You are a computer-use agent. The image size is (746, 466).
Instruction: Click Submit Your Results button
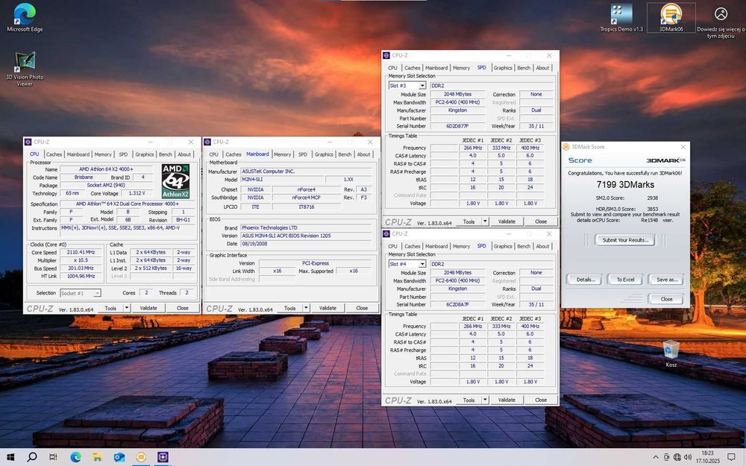(x=625, y=240)
